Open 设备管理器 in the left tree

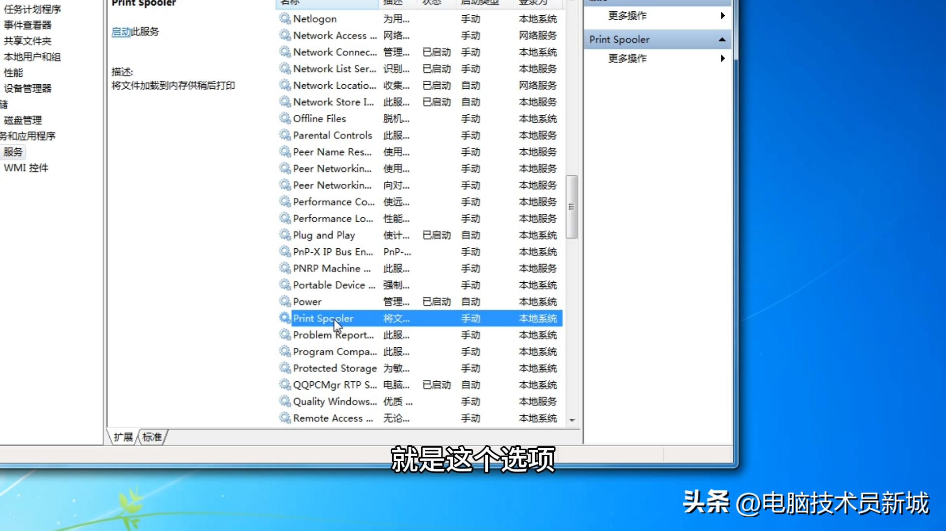click(28, 89)
